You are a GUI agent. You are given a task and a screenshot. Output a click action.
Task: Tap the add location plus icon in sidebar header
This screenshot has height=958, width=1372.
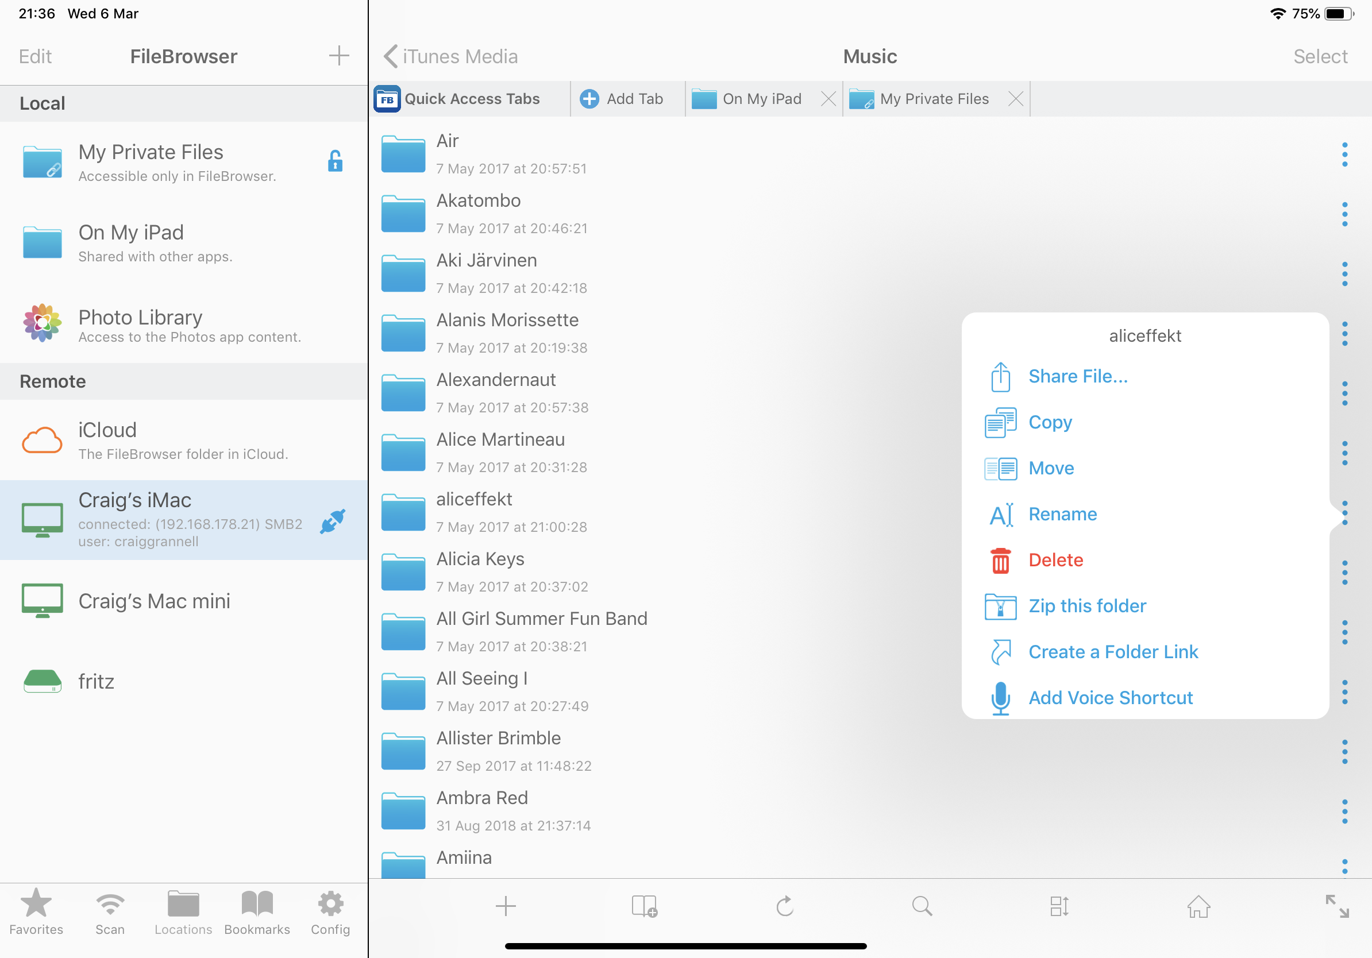[x=339, y=56]
